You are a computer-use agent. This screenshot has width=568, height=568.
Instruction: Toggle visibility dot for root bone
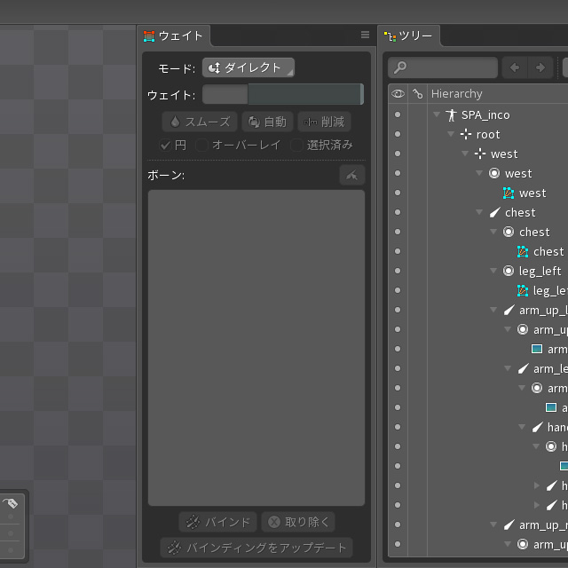point(397,134)
